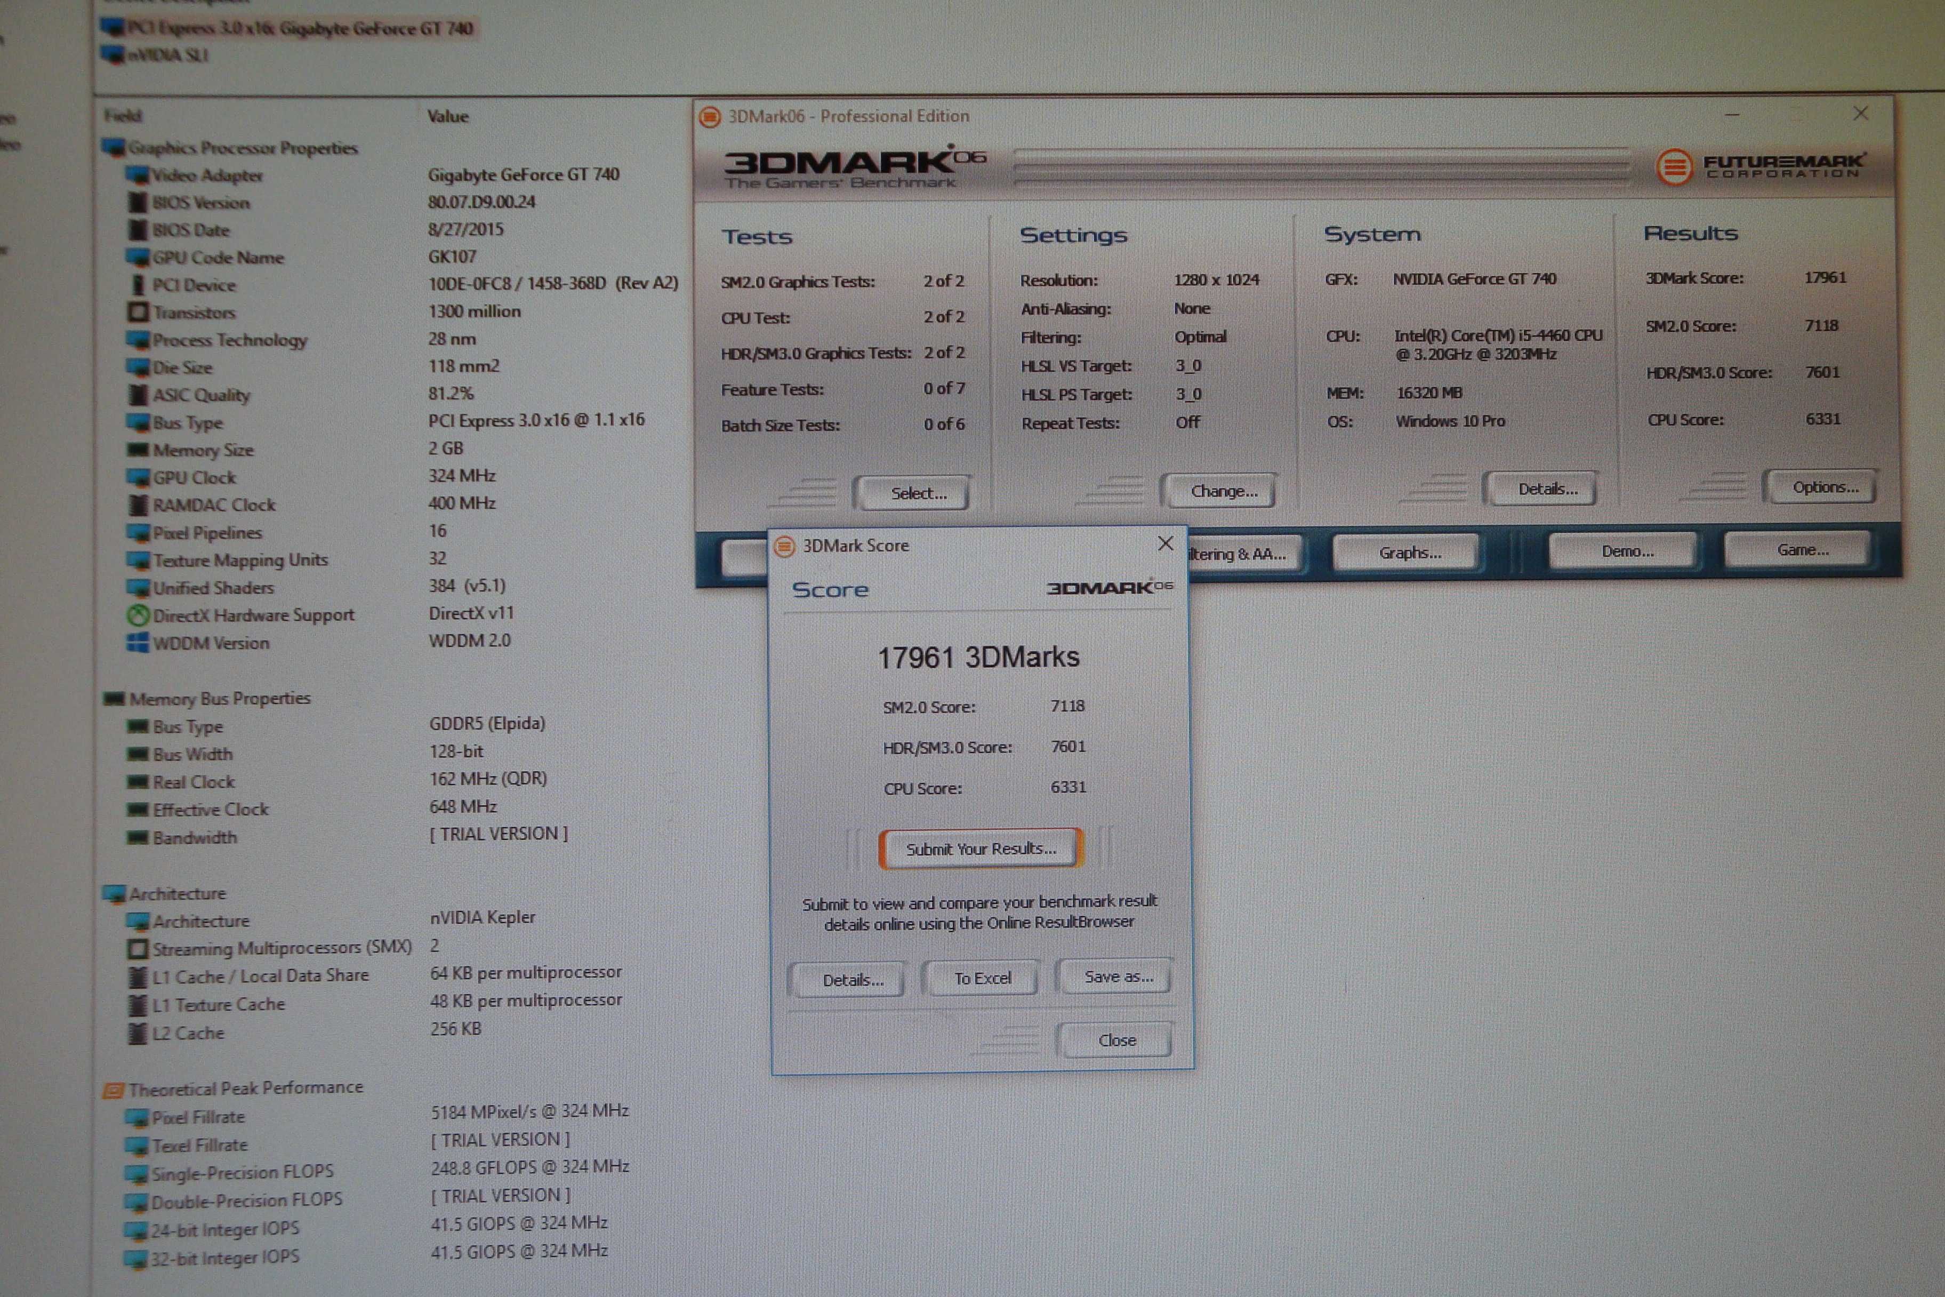Click the WDDM Version Windows icon
This screenshot has height=1297, width=1945.
(x=137, y=643)
